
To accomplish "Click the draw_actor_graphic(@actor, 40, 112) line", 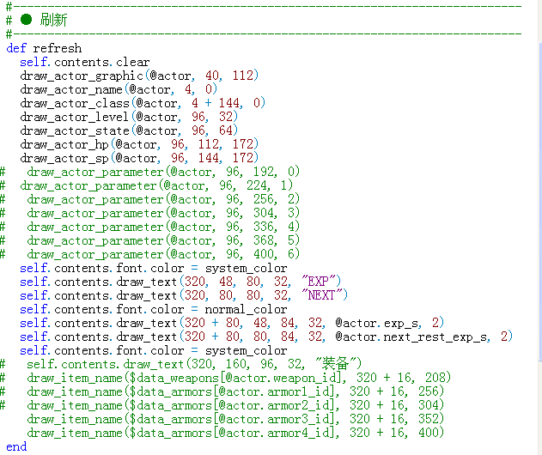I will pos(139,76).
